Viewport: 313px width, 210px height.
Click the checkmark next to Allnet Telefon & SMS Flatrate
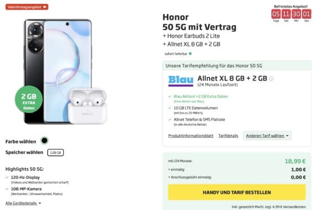click(170, 120)
